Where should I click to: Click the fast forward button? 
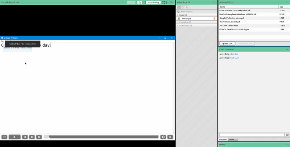39,137
